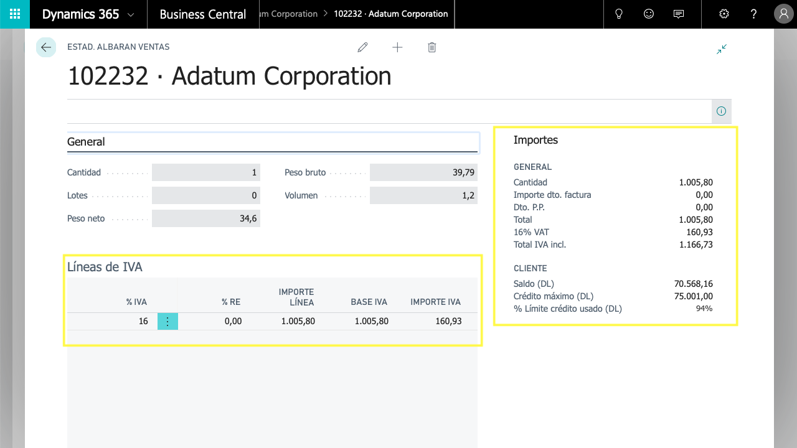This screenshot has width=797, height=448.
Task: Open the settings gear menu
Action: click(724, 14)
